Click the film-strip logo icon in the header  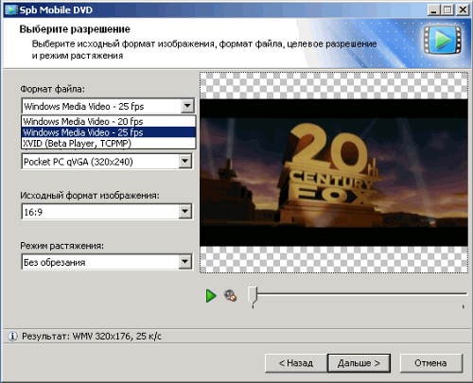[442, 40]
